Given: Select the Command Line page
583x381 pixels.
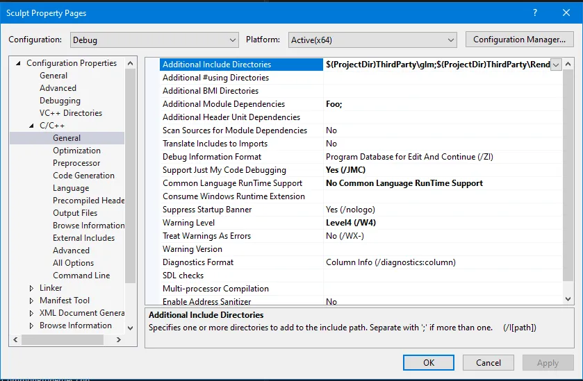Looking at the screenshot, I should point(81,275).
